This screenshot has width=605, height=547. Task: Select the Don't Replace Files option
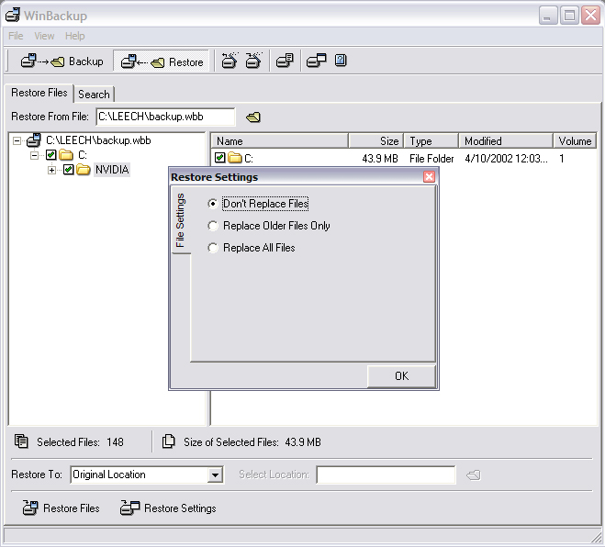point(214,204)
